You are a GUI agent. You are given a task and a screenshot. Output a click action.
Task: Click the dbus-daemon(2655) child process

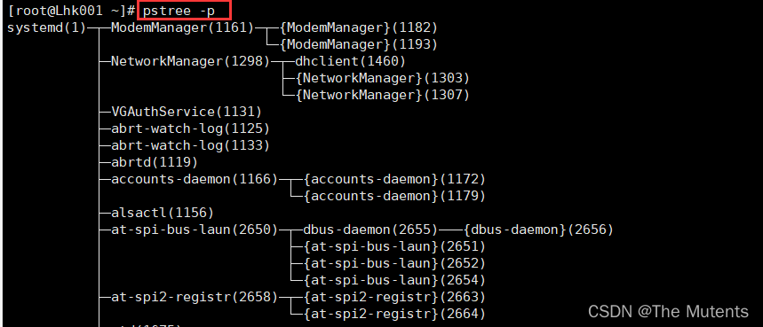(370, 230)
